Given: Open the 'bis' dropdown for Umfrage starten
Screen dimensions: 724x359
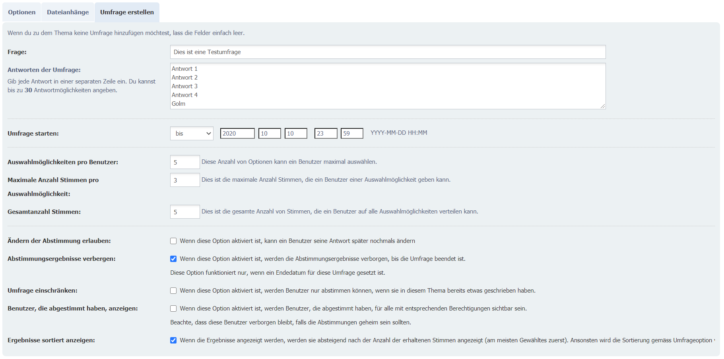Looking at the screenshot, I should coord(192,134).
